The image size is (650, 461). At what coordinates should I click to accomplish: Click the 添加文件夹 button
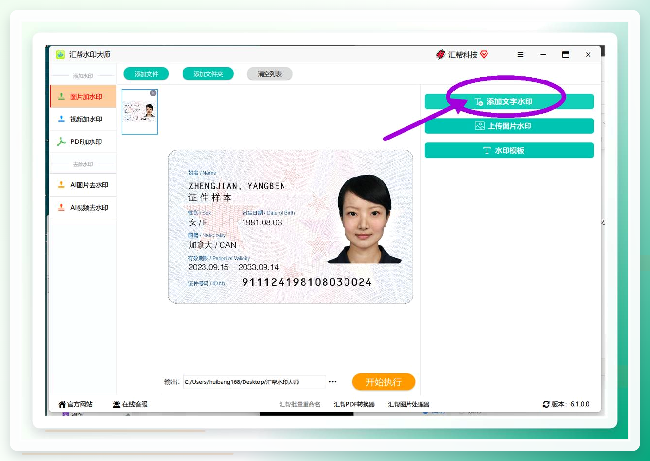(208, 74)
